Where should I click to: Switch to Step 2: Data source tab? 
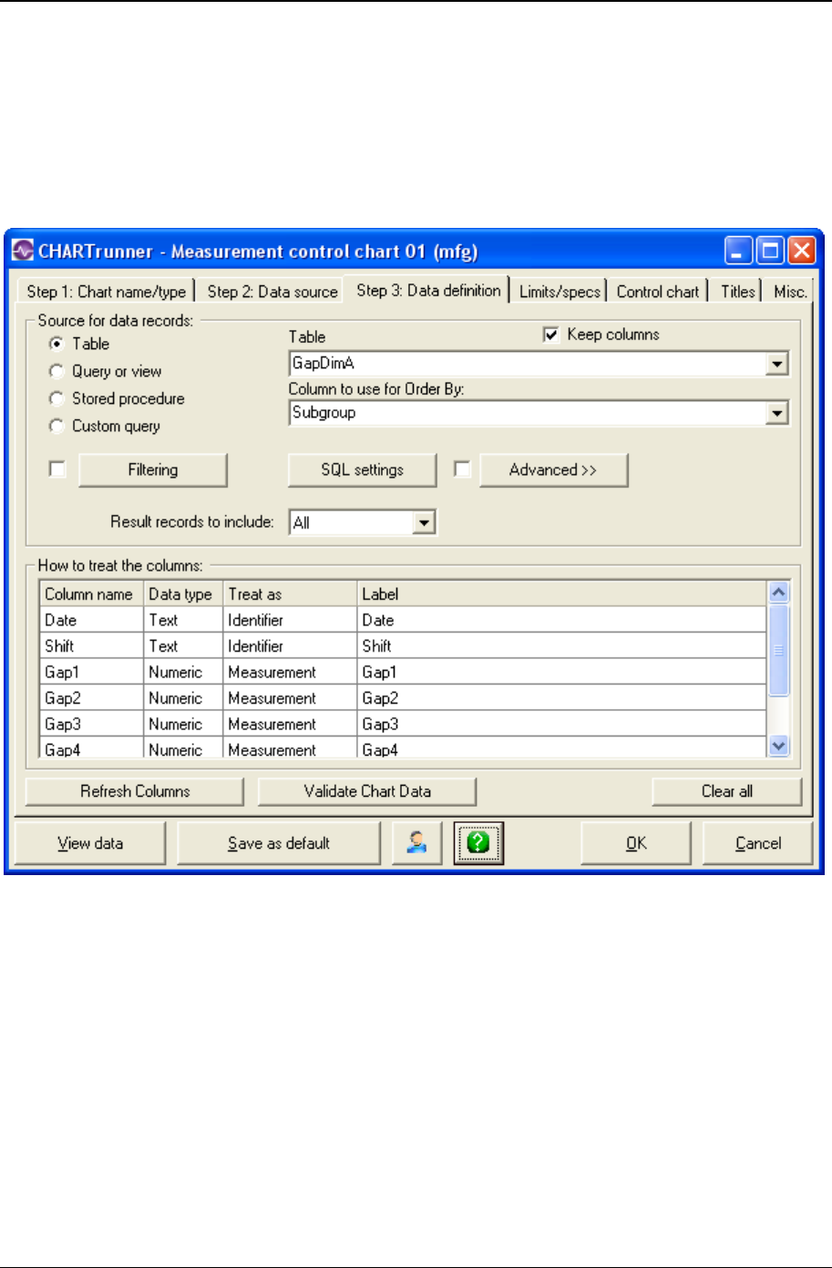click(272, 292)
